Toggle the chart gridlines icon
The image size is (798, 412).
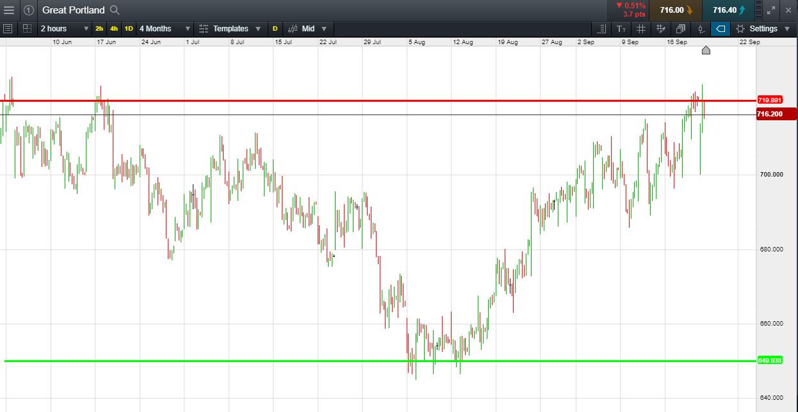pos(641,29)
